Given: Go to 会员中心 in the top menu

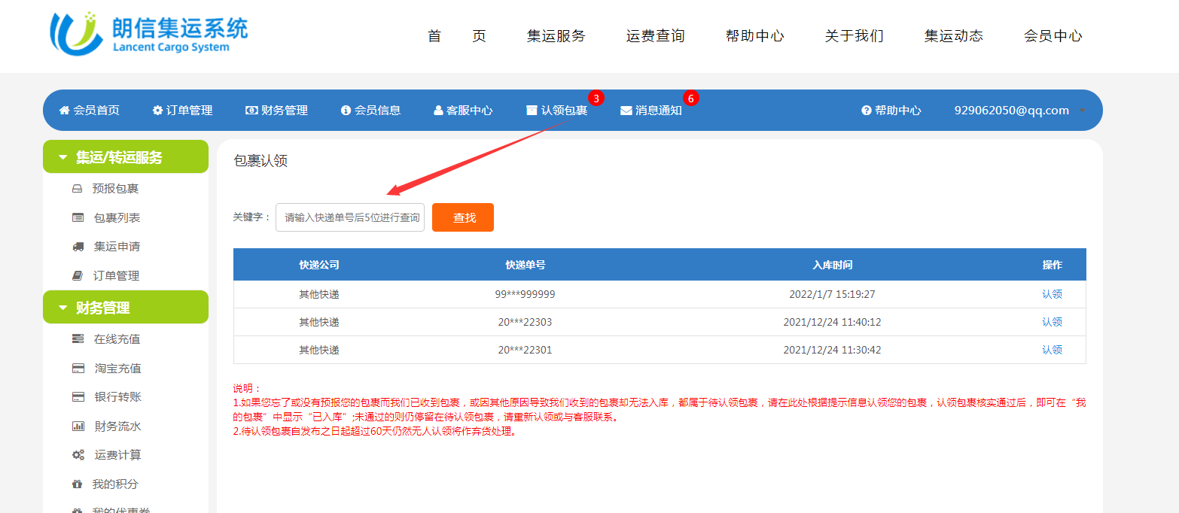Looking at the screenshot, I should (1053, 36).
